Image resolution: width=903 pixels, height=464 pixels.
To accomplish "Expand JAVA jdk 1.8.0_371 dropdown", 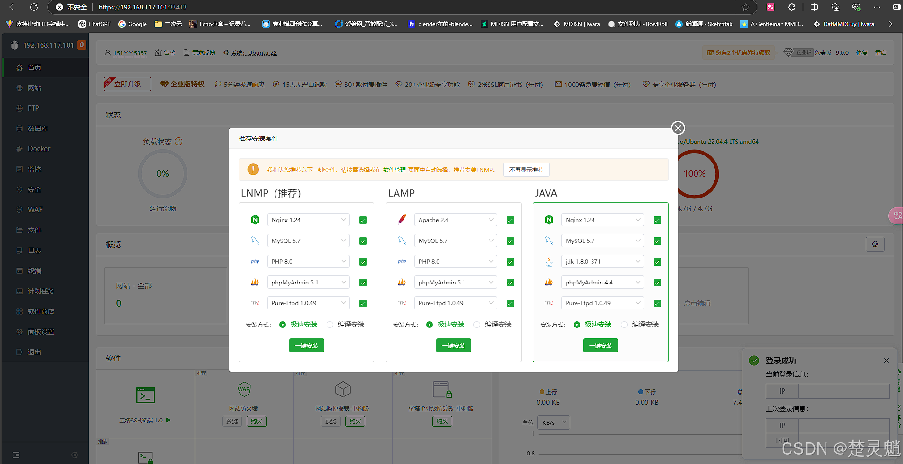I will click(602, 262).
